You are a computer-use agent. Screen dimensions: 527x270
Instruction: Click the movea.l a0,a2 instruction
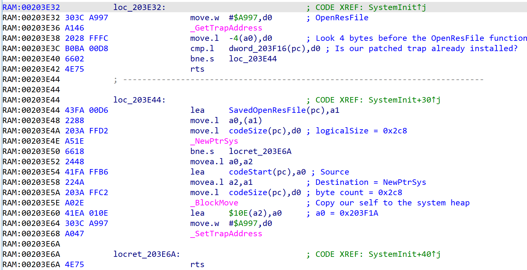(x=221, y=162)
